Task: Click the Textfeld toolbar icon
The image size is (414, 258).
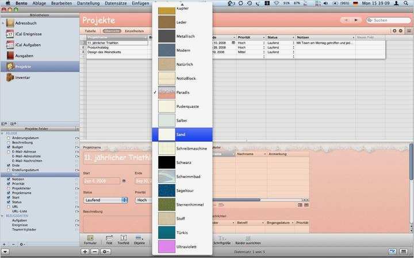Action: (123, 240)
